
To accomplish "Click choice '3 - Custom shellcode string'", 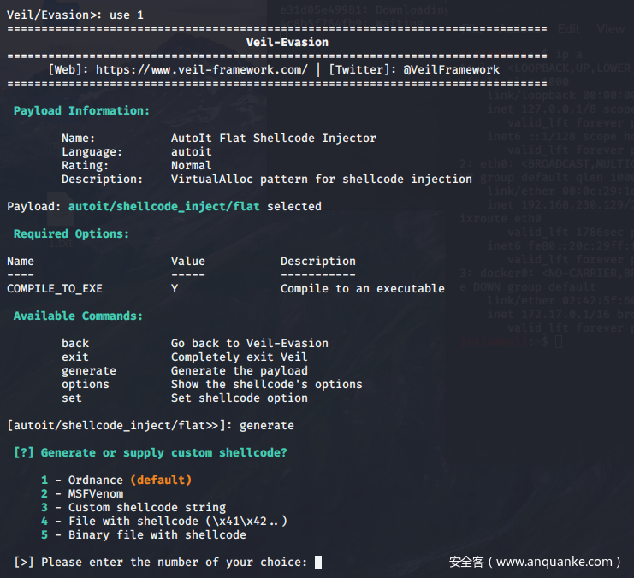I will (x=133, y=508).
